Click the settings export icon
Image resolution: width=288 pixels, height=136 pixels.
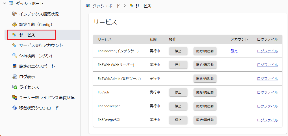pos(15,66)
